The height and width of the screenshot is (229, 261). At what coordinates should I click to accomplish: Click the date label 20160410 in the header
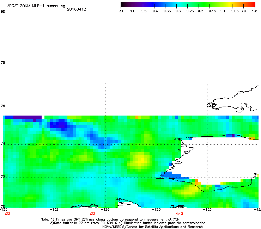(x=77, y=9)
